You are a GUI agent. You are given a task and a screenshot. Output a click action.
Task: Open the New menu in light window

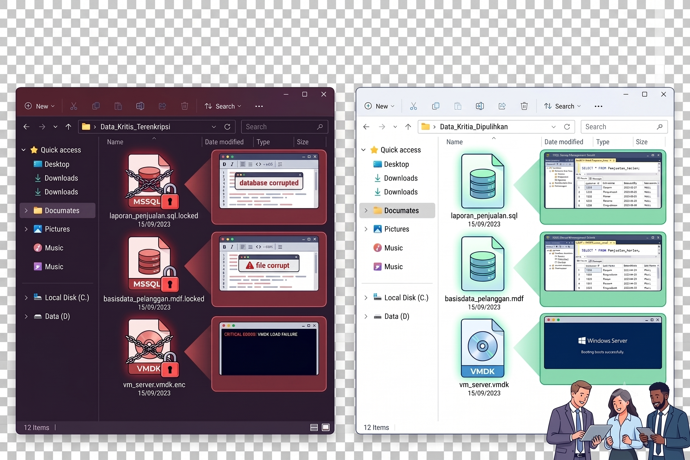(379, 106)
